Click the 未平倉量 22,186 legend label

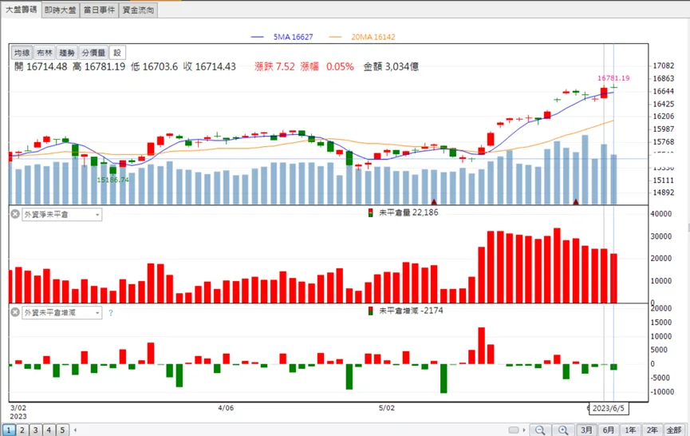(x=408, y=212)
